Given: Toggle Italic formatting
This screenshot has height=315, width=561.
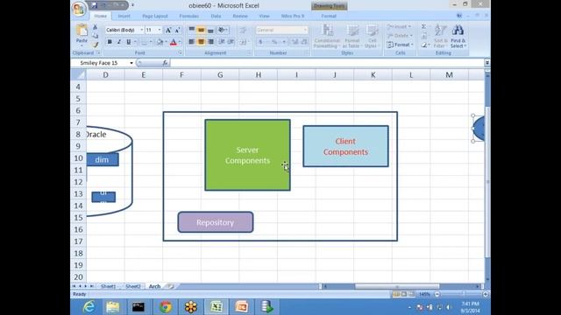Looking at the screenshot, I should coord(119,42).
